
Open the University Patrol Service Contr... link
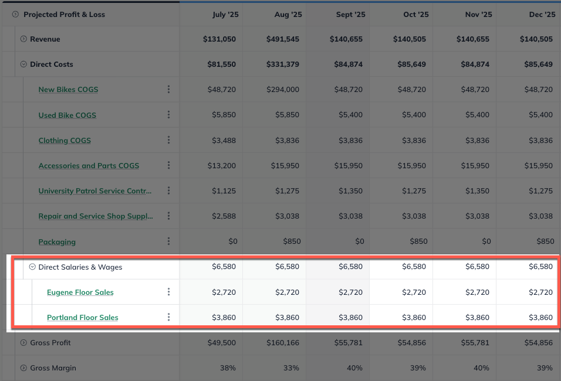(95, 191)
